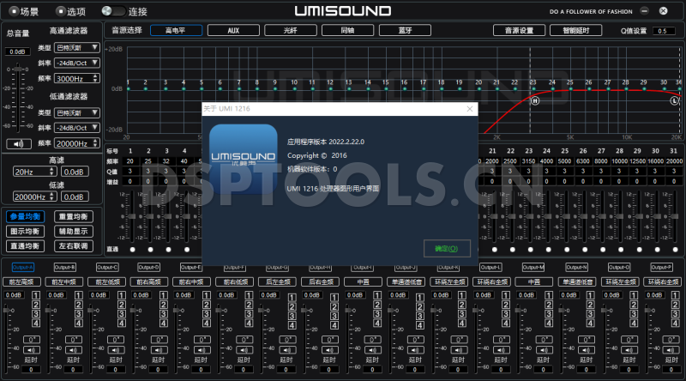Screen dimensions: 686x381
Task: Select the 同轴 source tab
Action: click(348, 30)
